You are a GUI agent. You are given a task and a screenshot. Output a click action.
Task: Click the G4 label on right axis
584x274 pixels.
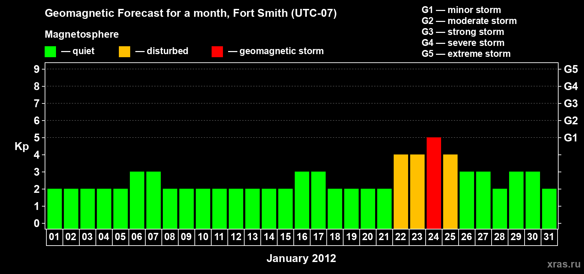click(x=571, y=86)
